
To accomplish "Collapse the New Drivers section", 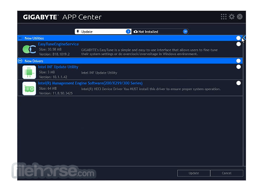I will [20, 61].
